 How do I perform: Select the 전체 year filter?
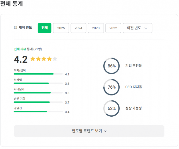point(44,28)
